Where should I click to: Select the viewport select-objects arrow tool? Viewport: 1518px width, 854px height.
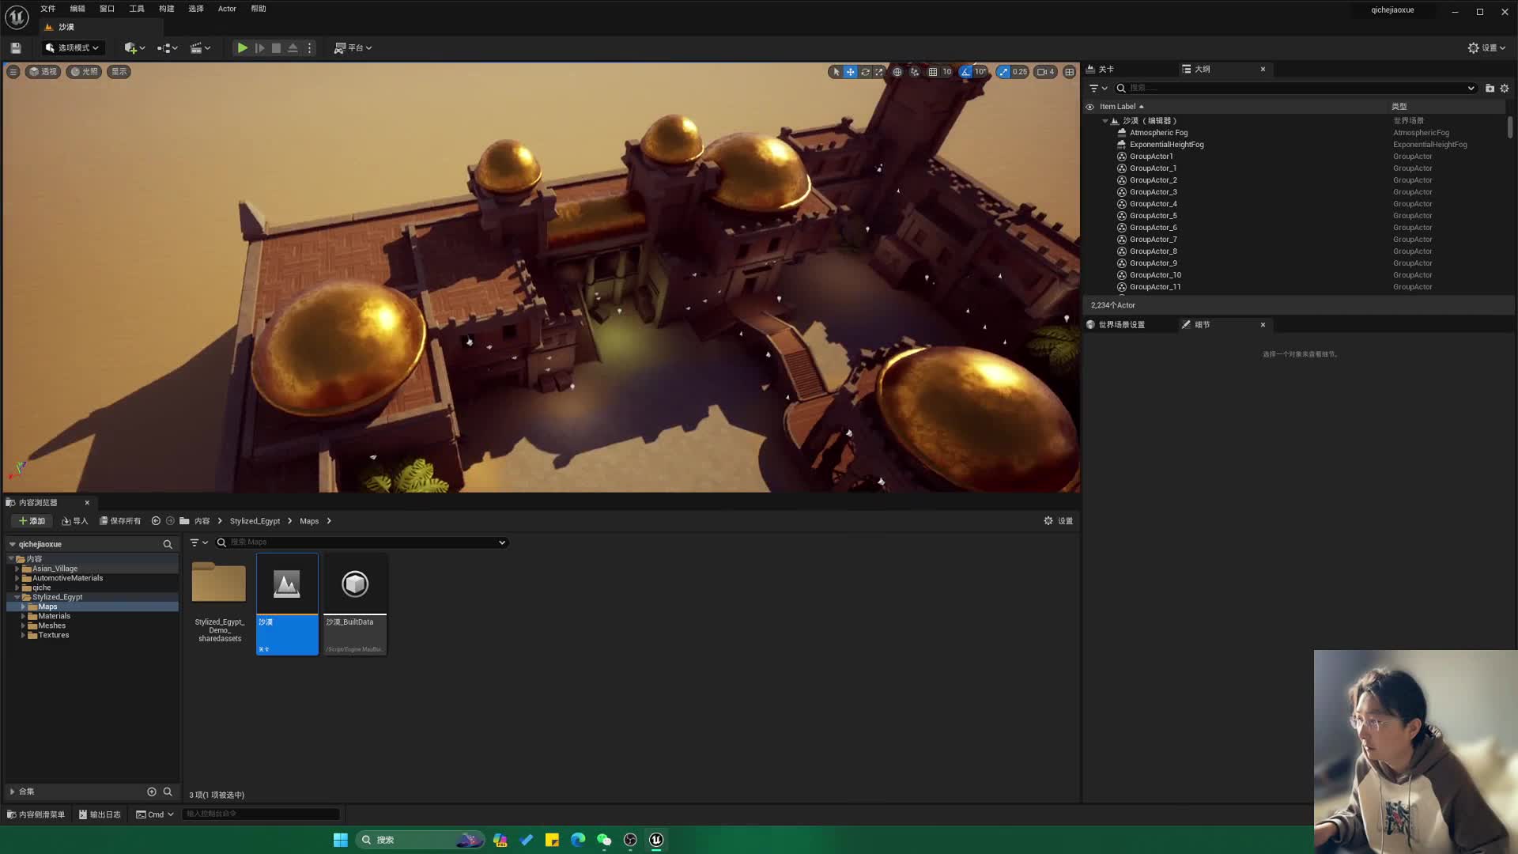click(836, 72)
